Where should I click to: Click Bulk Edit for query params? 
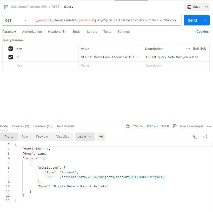[x=199, y=49]
